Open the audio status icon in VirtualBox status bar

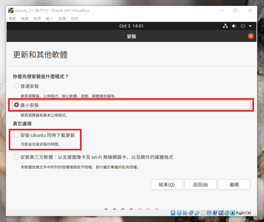185,213
